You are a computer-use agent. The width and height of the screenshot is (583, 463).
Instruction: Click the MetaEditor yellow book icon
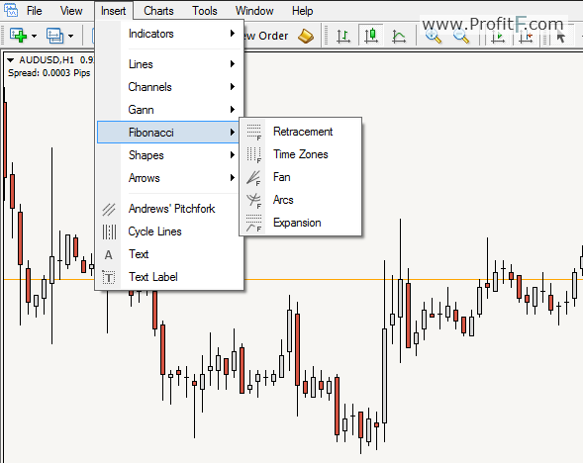tap(306, 36)
